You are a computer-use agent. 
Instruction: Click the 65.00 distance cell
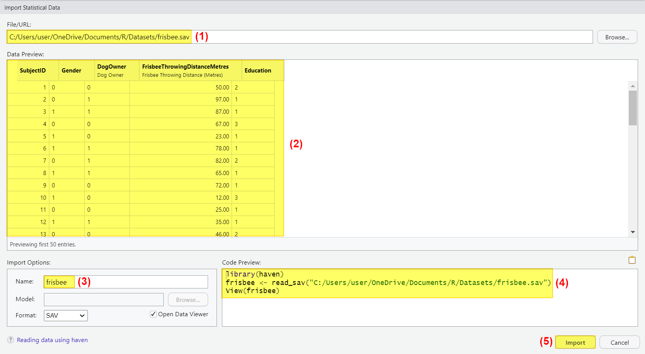tap(181, 173)
